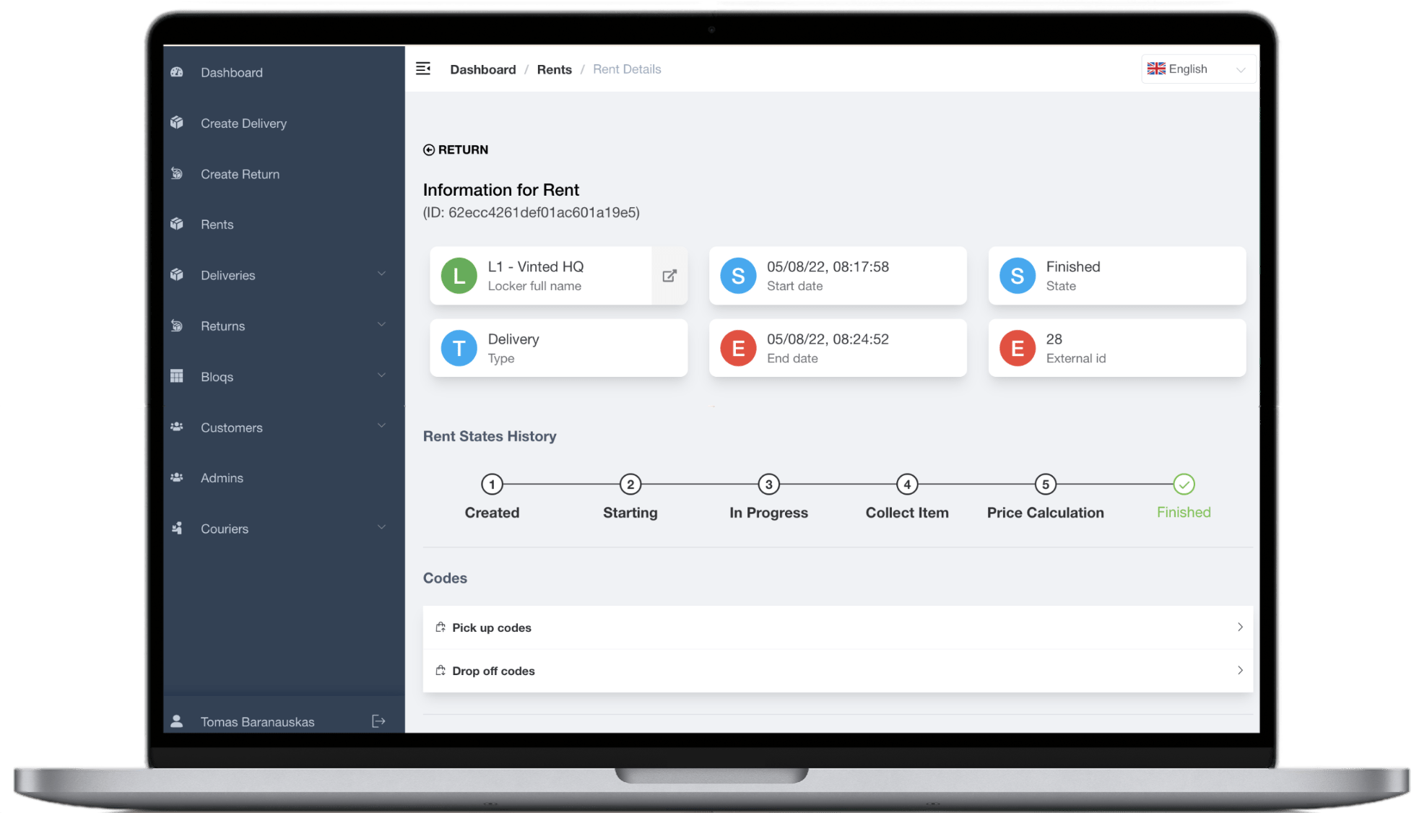Click the Create Delivery box icon

(177, 123)
